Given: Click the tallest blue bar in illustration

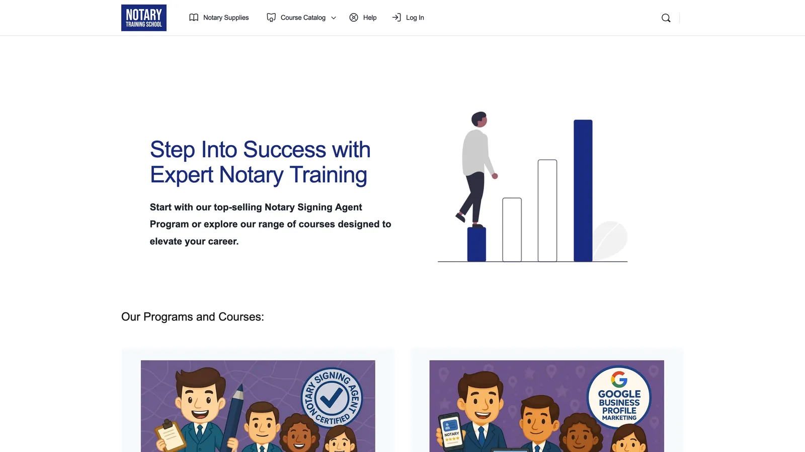Looking at the screenshot, I should [x=583, y=191].
